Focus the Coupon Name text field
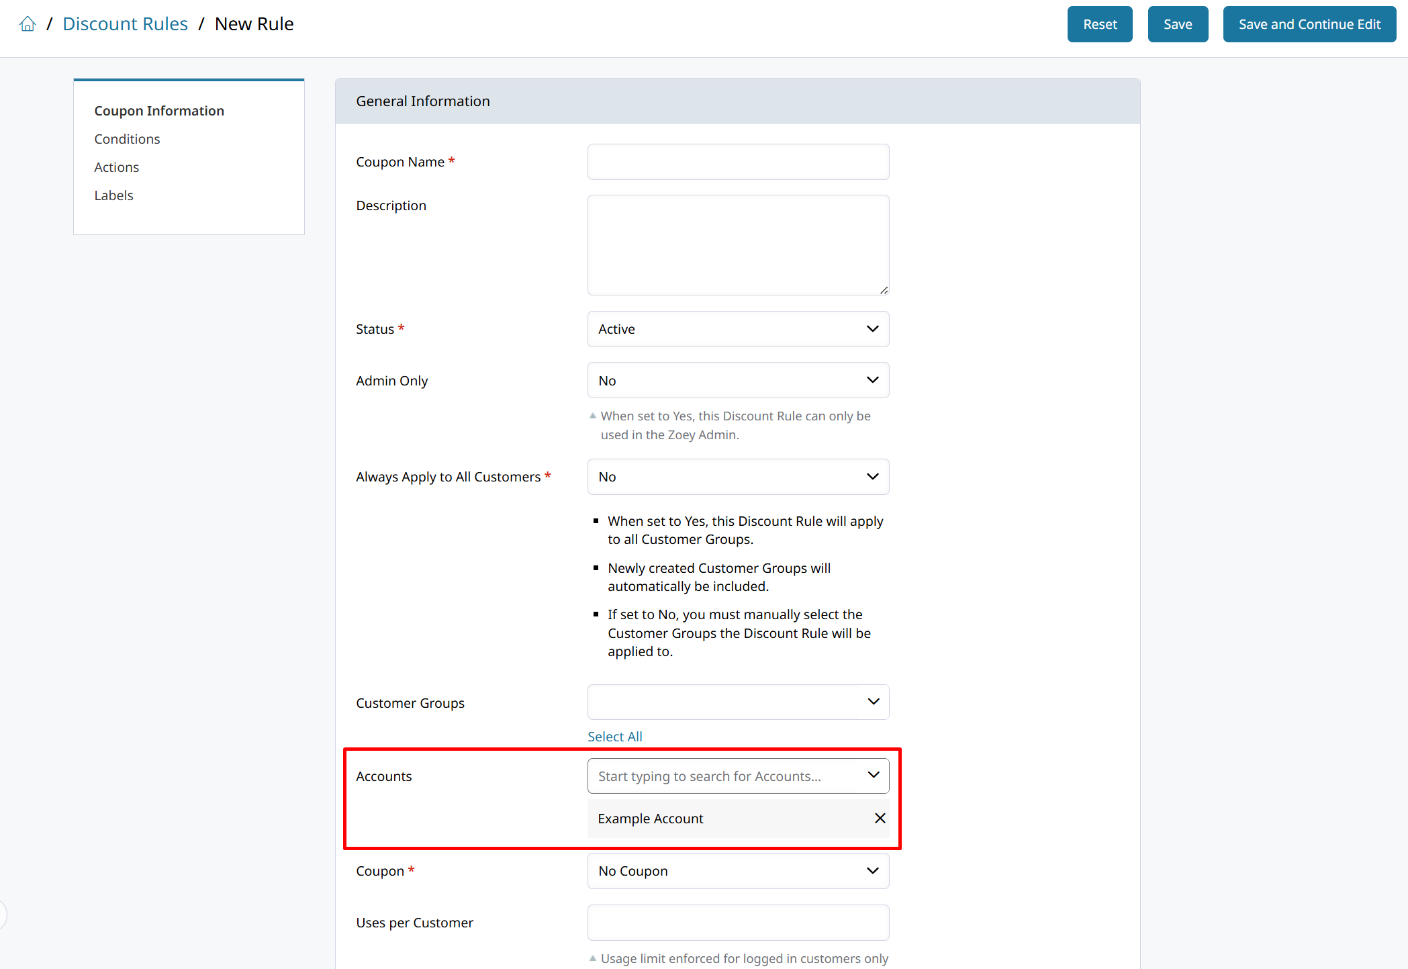This screenshot has width=1408, height=969. point(737,162)
